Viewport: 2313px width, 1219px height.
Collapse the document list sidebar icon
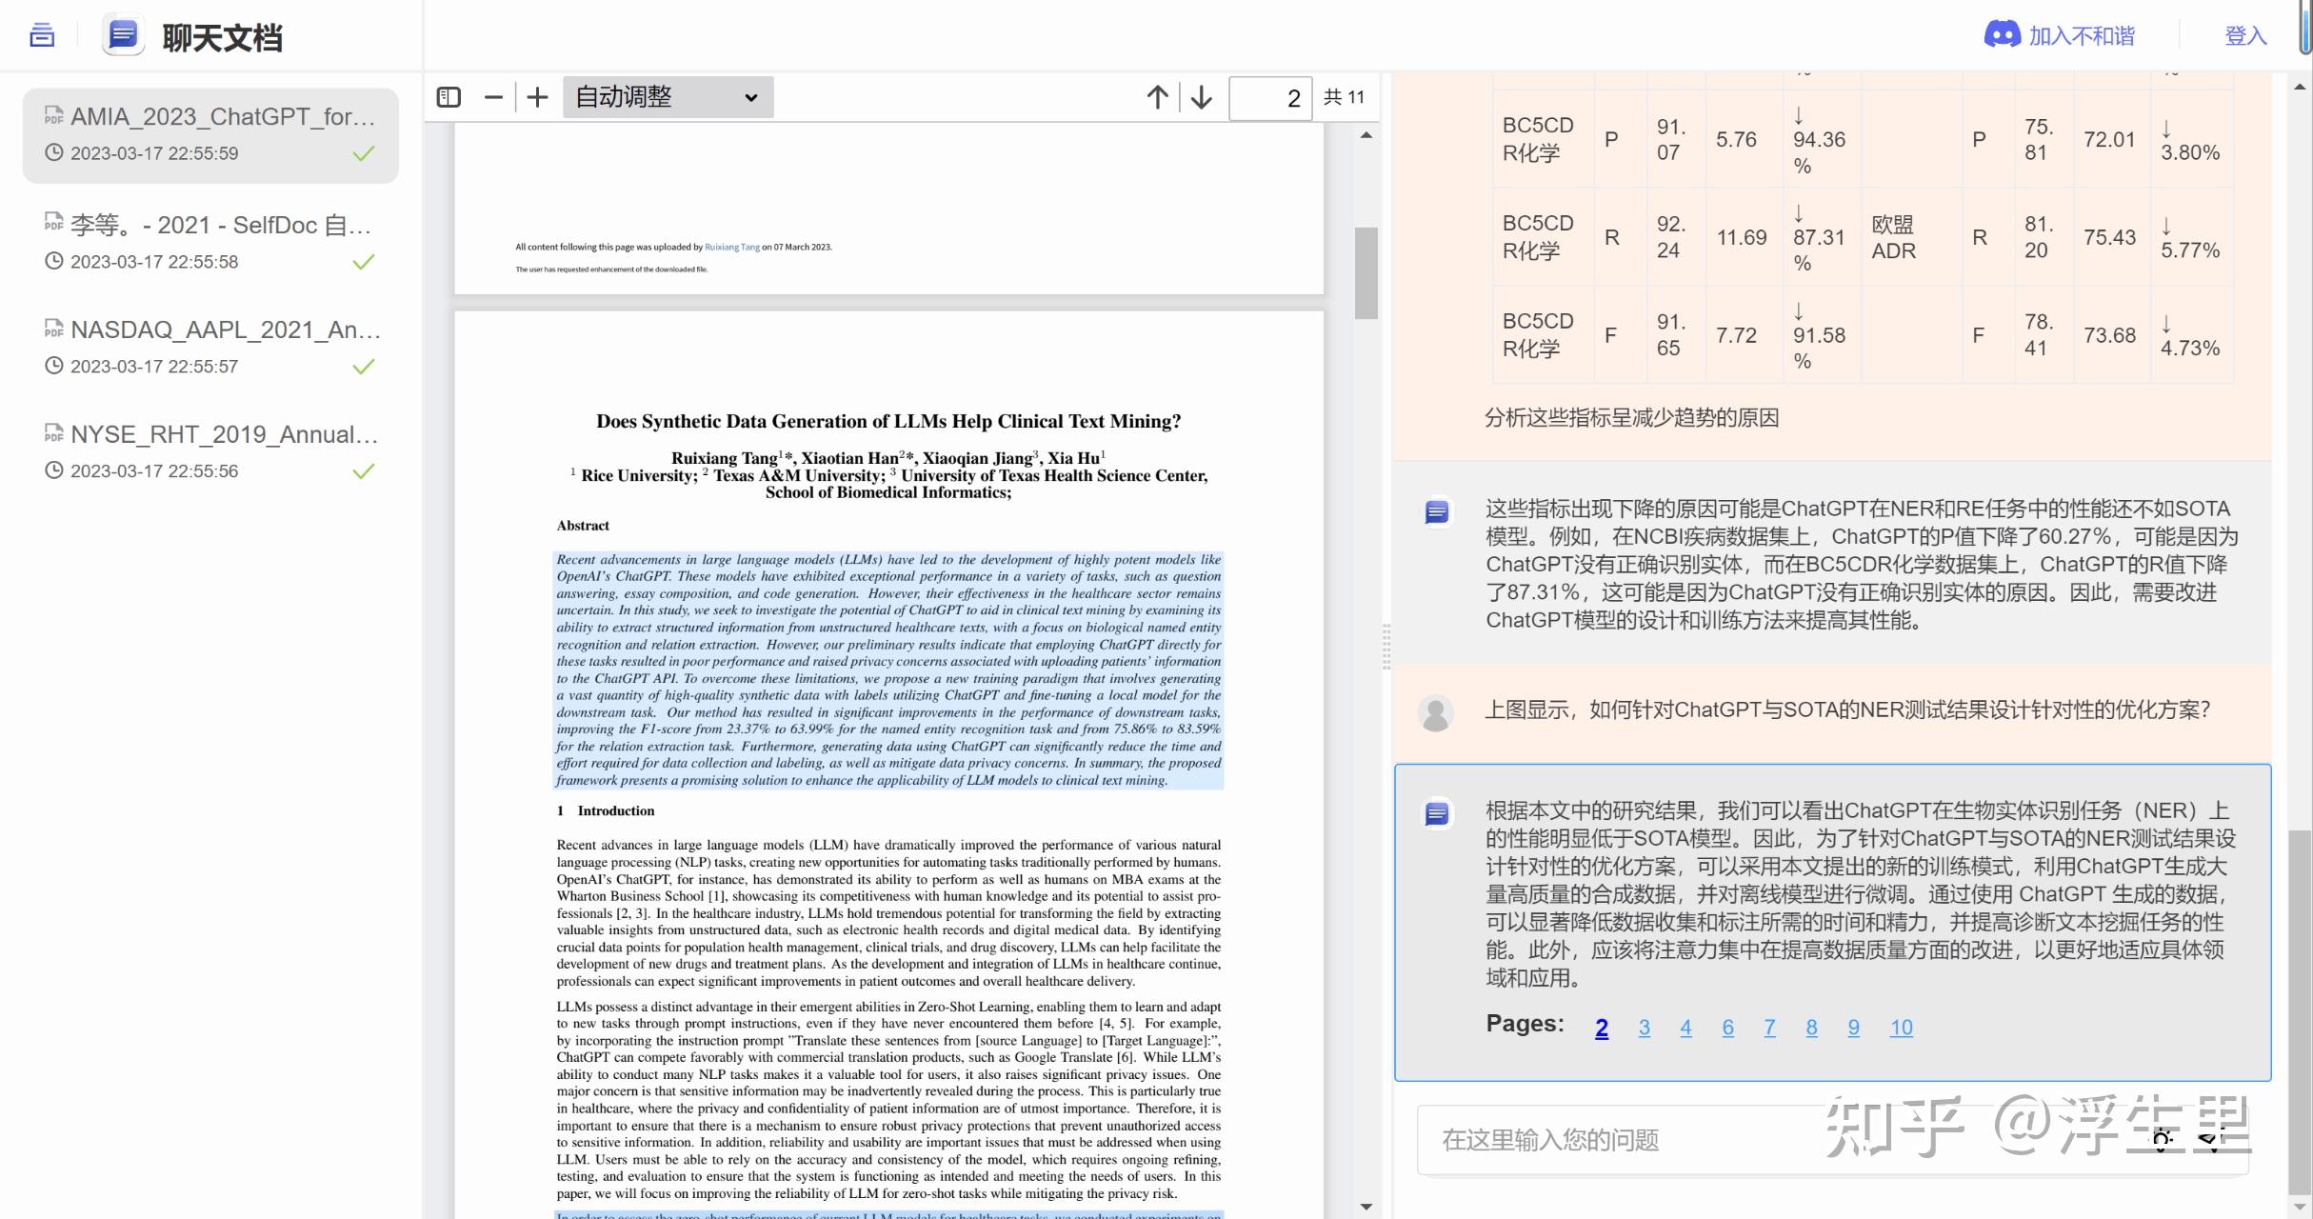(x=42, y=36)
